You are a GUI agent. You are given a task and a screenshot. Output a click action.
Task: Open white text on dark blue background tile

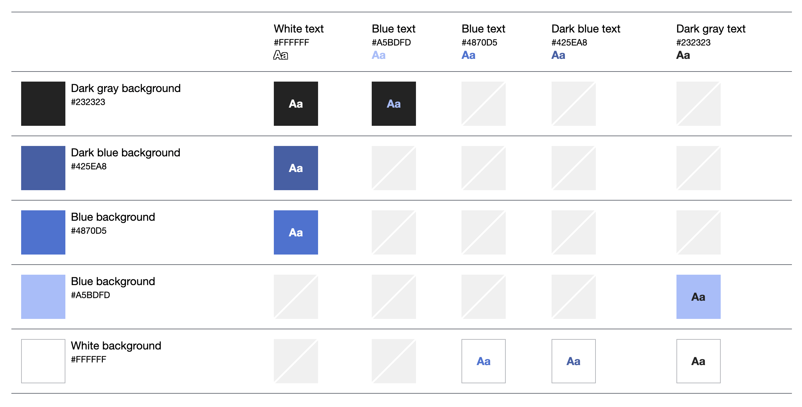296,168
